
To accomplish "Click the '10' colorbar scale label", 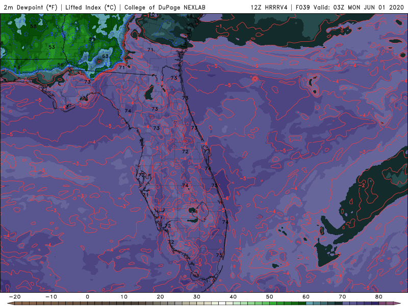I will click(x=124, y=297).
